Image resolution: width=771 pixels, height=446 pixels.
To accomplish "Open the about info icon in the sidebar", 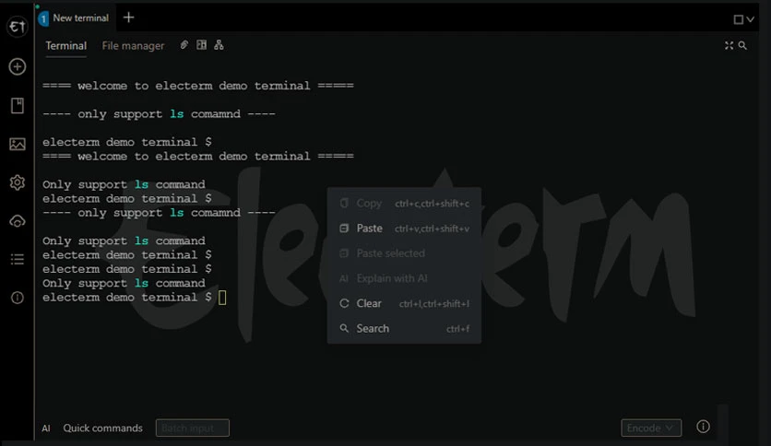I will tap(18, 298).
